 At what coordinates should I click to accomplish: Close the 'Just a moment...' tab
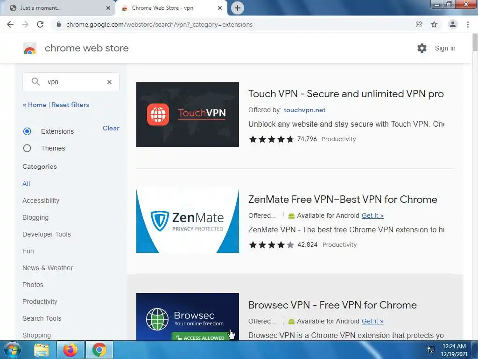click(x=108, y=8)
